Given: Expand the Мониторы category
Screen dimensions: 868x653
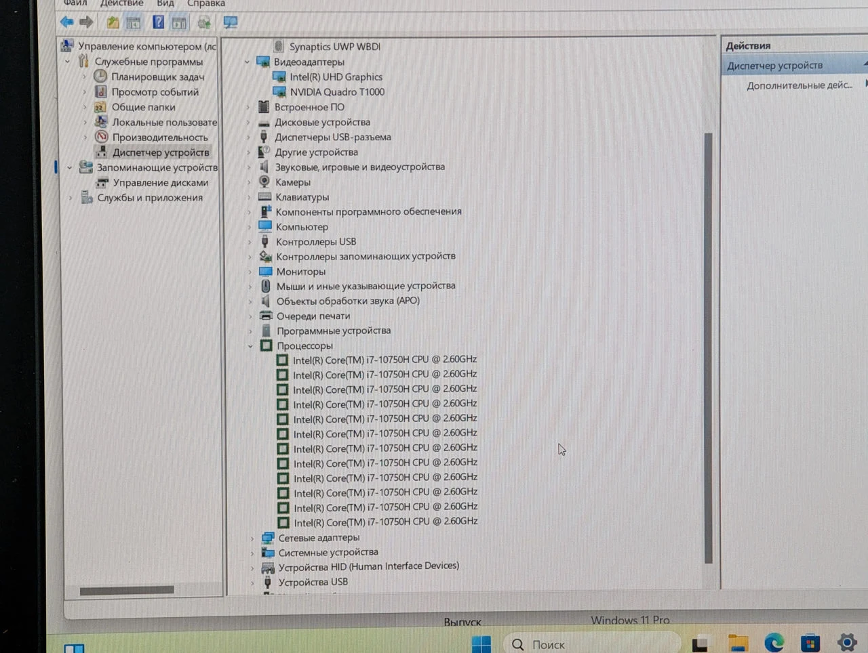Looking at the screenshot, I should click(x=250, y=272).
